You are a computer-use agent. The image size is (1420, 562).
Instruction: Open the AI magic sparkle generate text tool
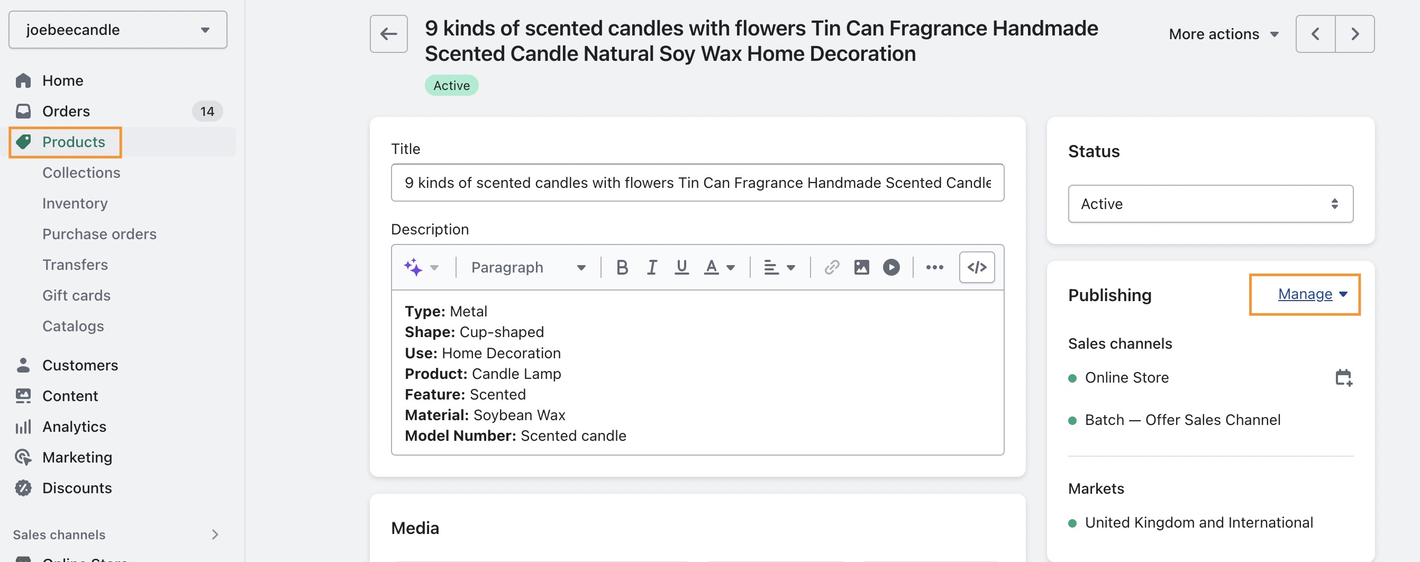click(413, 267)
